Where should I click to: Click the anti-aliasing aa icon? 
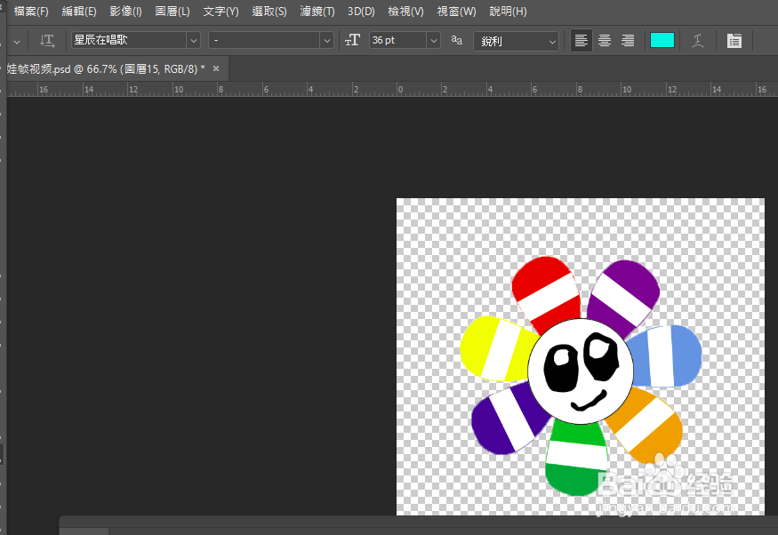coord(457,41)
